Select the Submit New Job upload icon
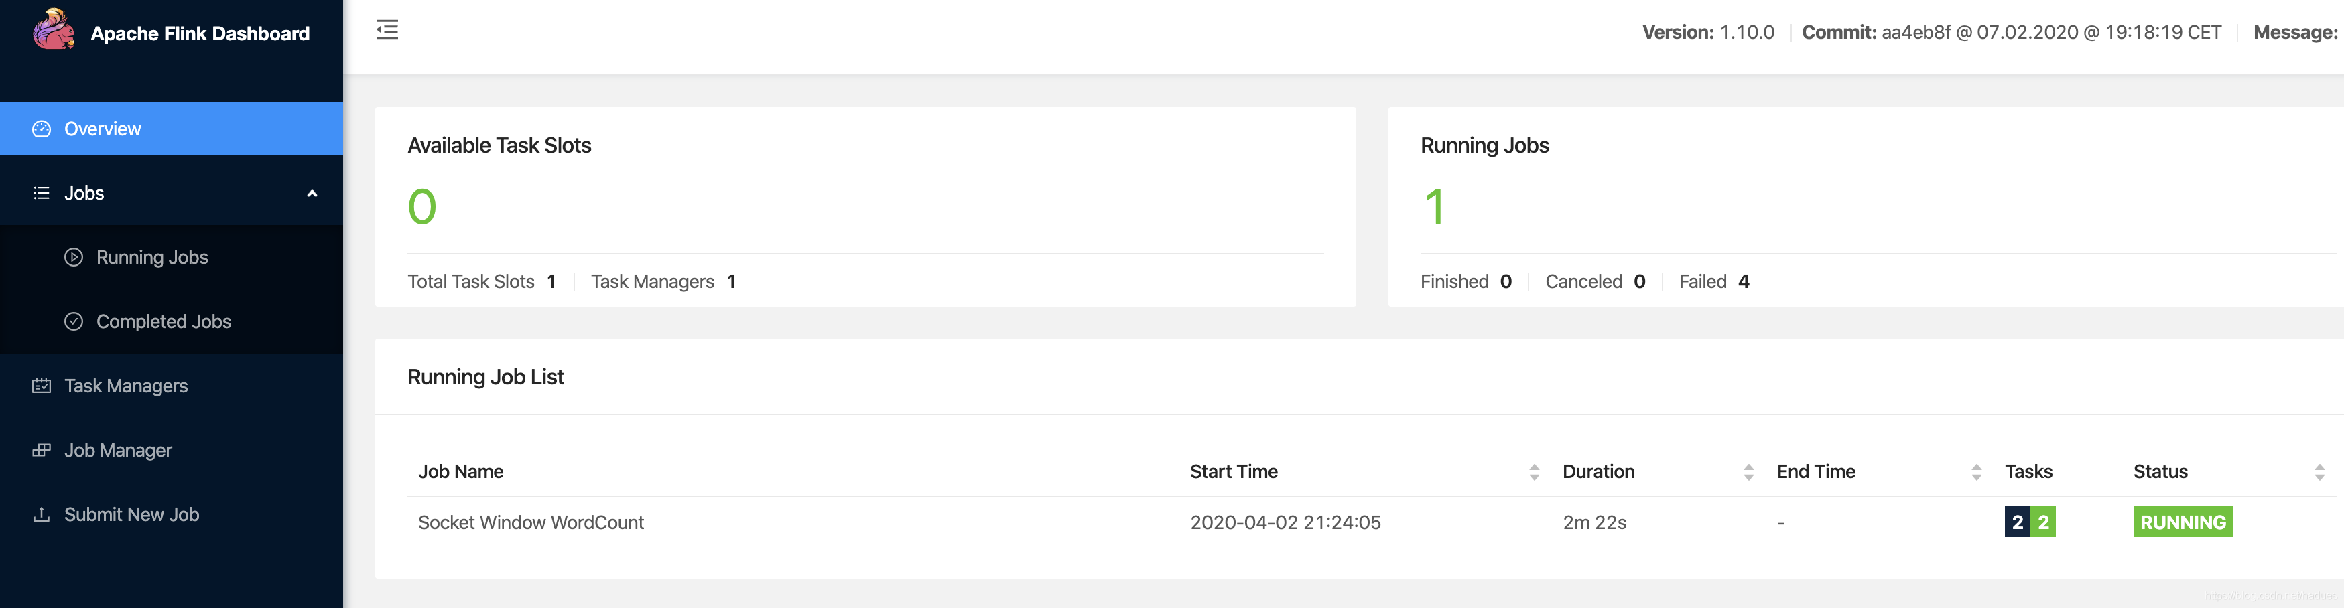 pos(42,514)
